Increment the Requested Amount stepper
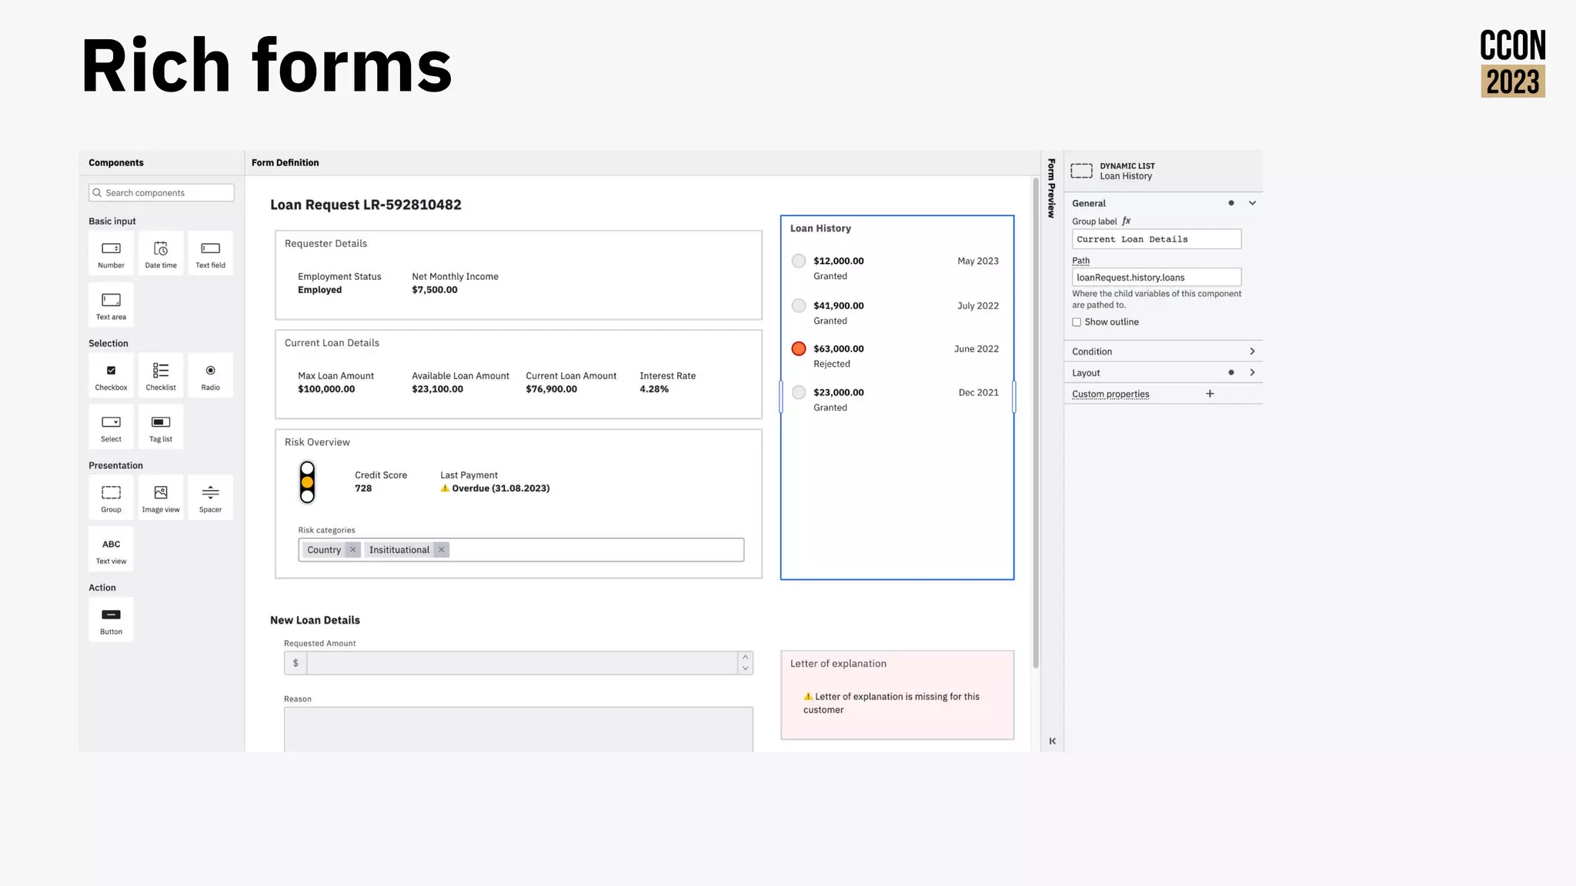This screenshot has width=1576, height=886. tap(745, 658)
